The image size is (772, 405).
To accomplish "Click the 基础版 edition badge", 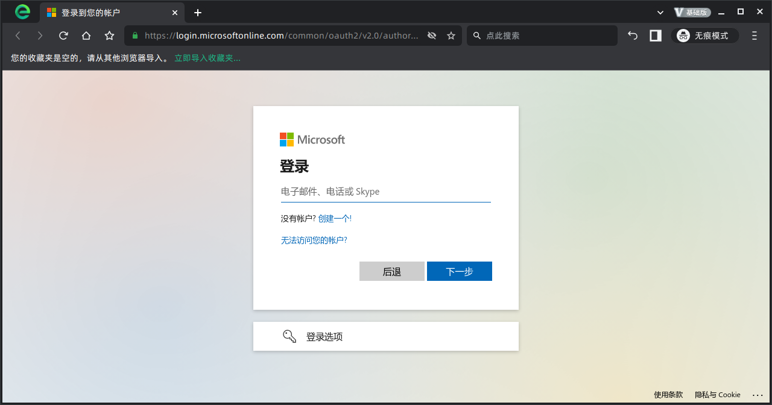I will tap(692, 12).
